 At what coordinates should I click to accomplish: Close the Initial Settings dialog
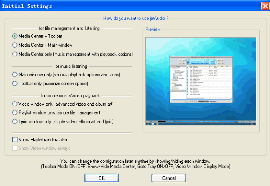coord(265,6)
